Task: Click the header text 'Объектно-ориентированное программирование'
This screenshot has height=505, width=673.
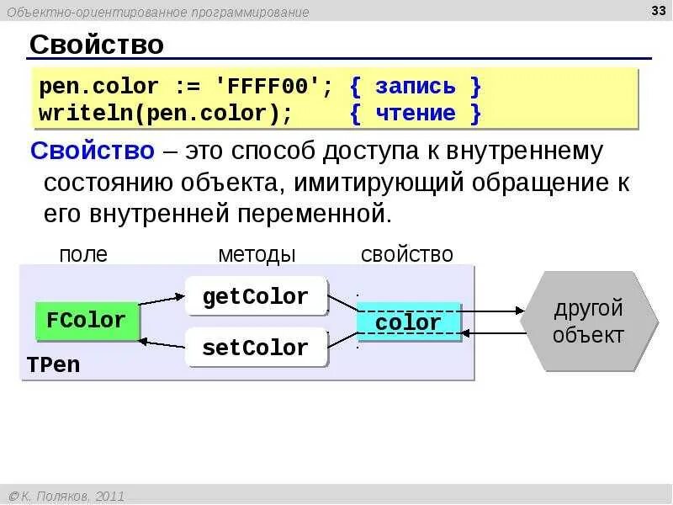Action: pyautogui.click(x=158, y=12)
